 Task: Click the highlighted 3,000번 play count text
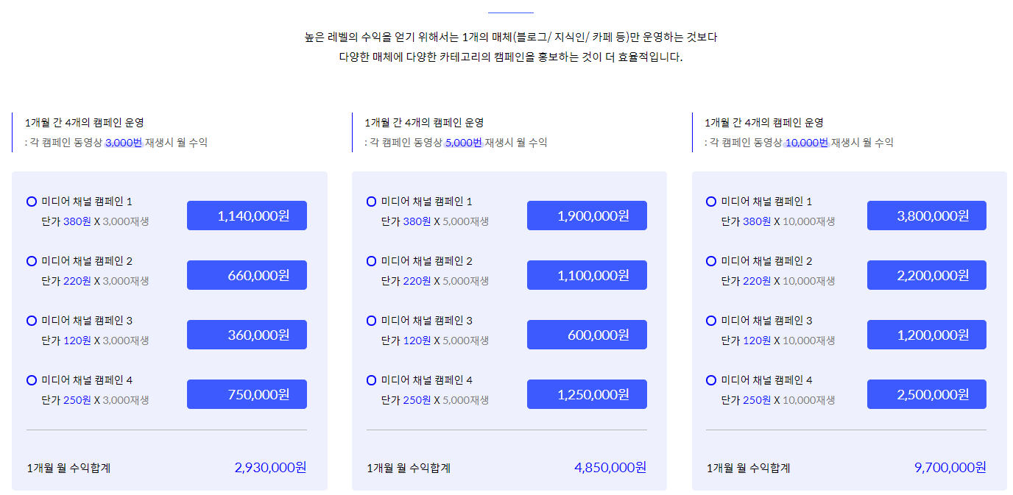pos(124,143)
